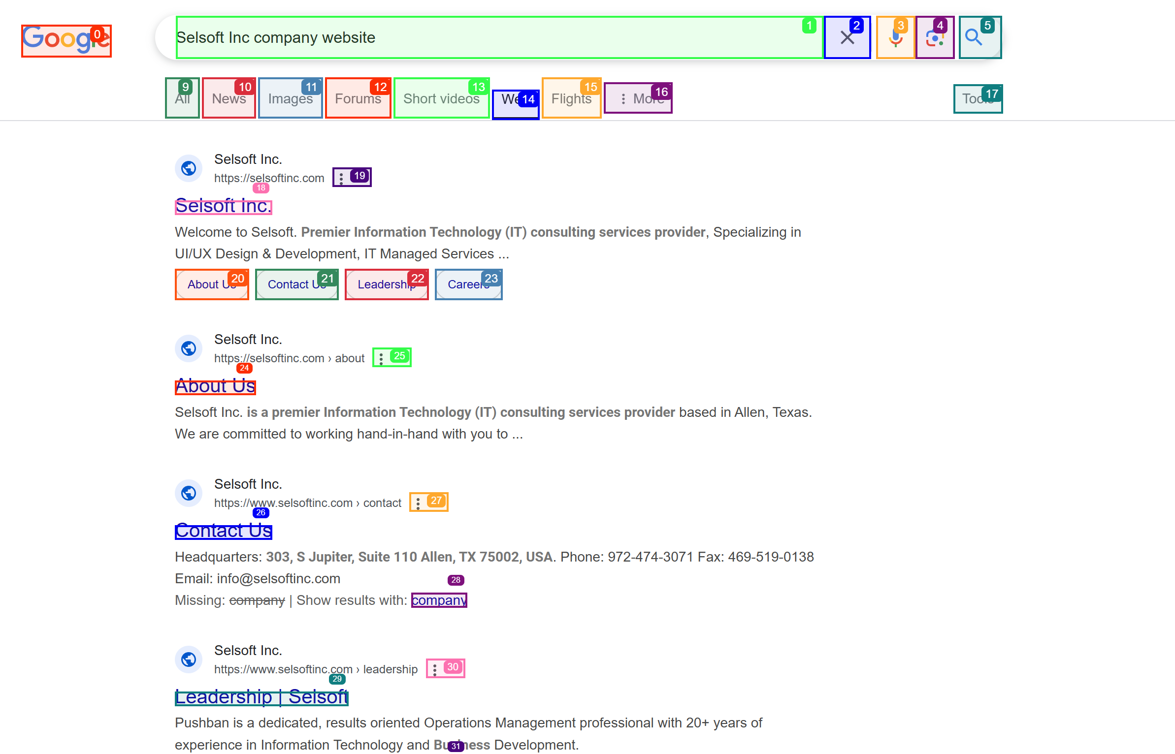The width and height of the screenshot is (1175, 754).
Task: Open the Tools options
Action: [978, 99]
